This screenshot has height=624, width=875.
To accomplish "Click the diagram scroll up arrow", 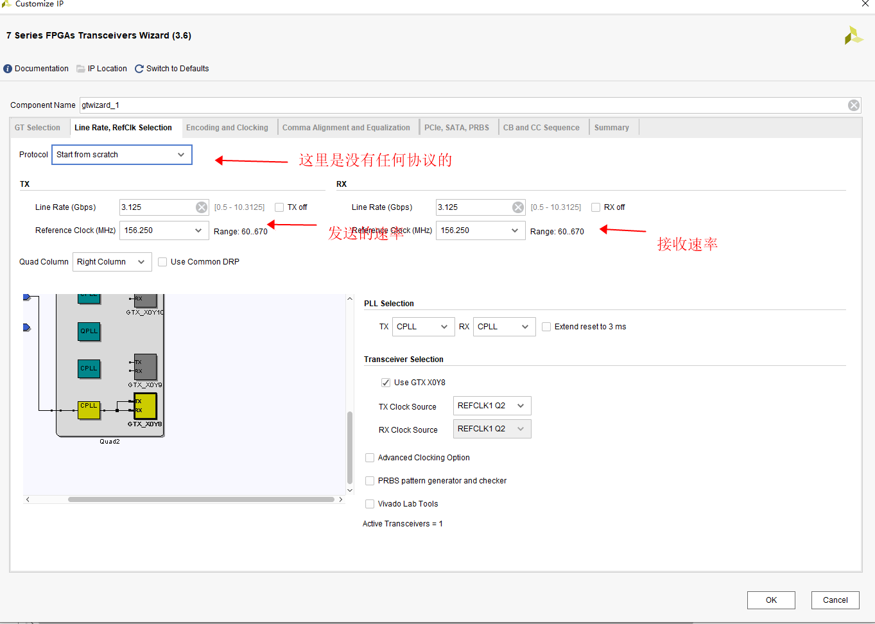I will [350, 299].
